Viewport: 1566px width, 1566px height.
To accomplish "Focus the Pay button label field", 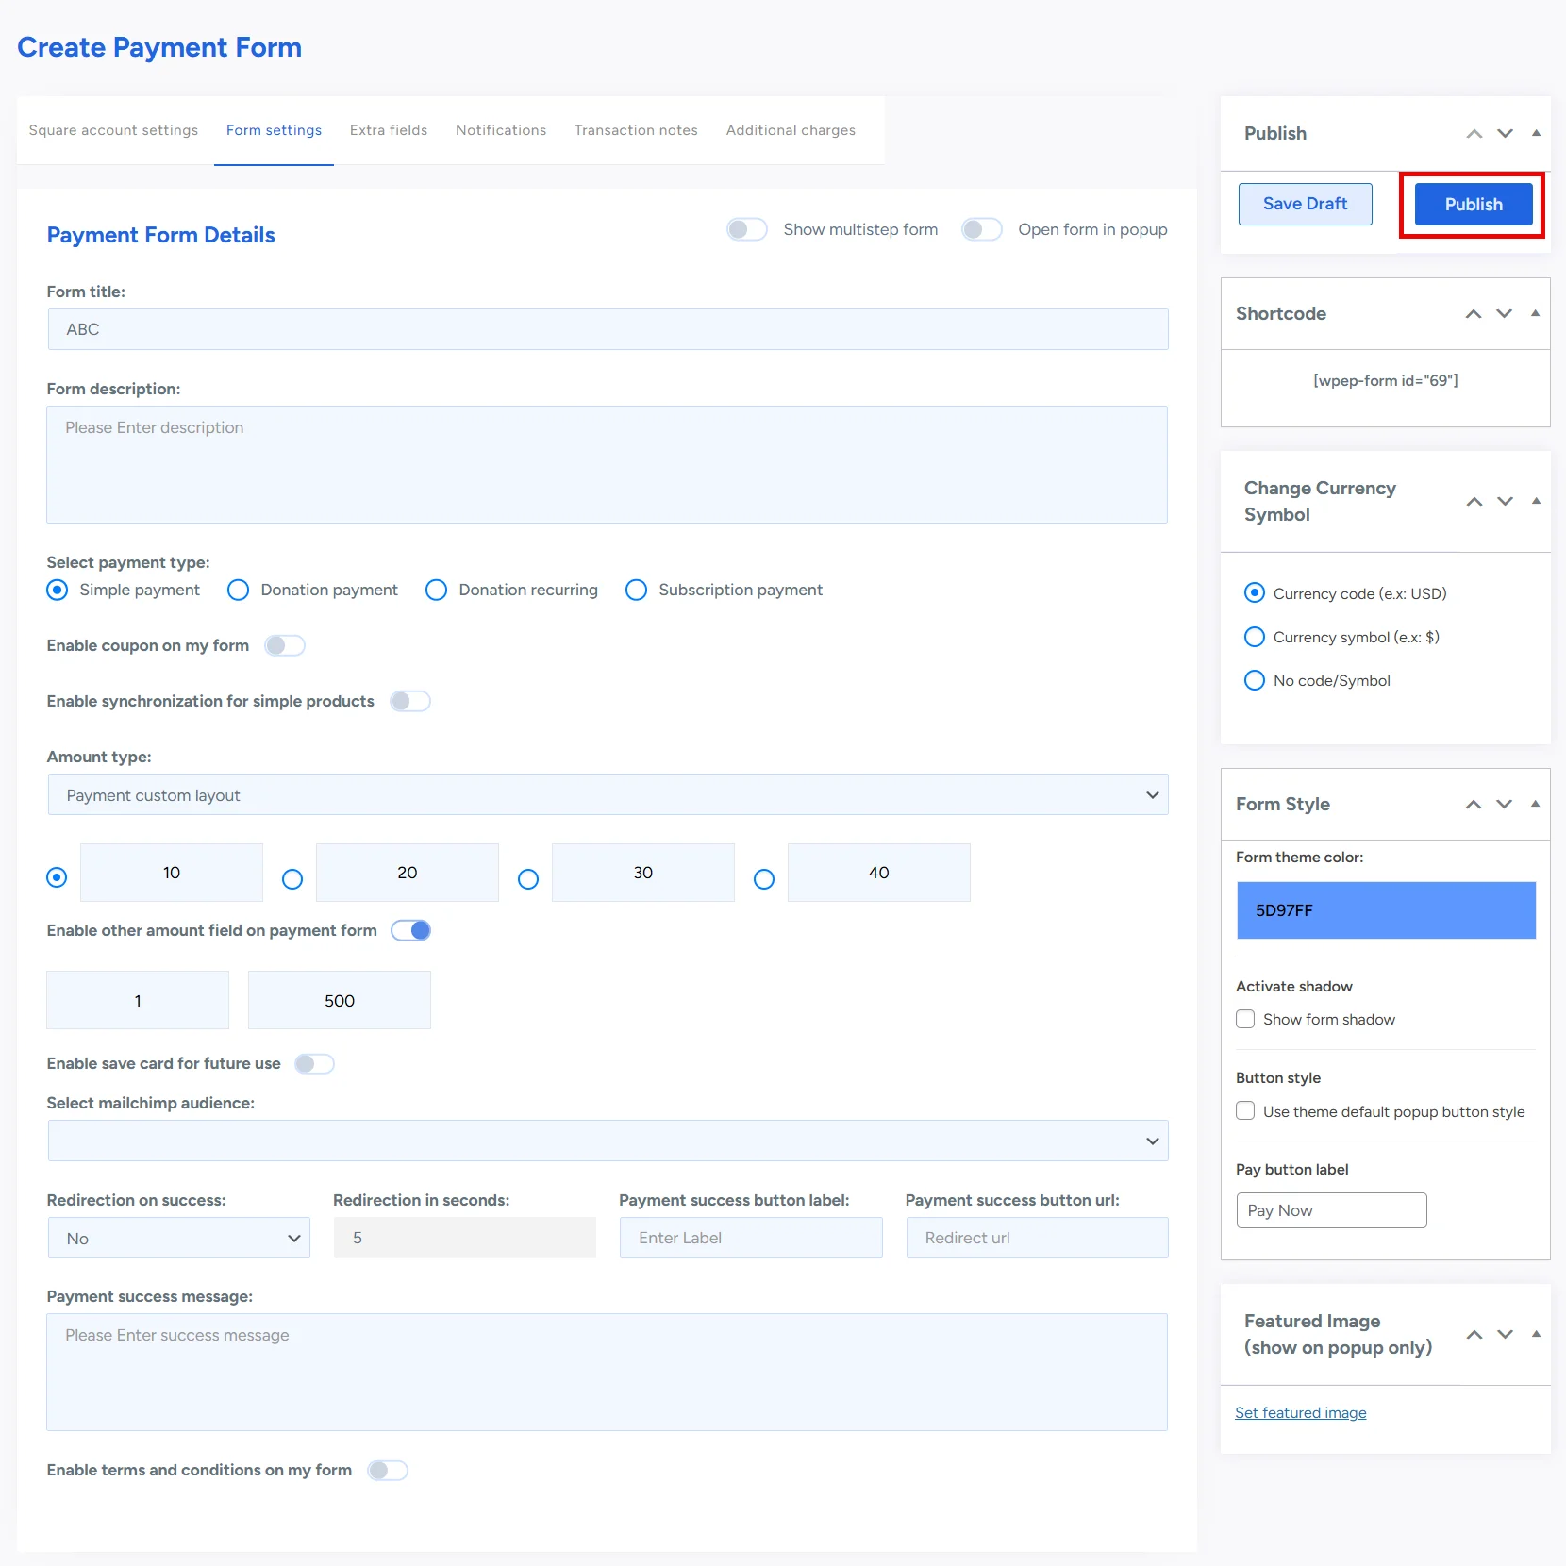I will [1331, 1210].
